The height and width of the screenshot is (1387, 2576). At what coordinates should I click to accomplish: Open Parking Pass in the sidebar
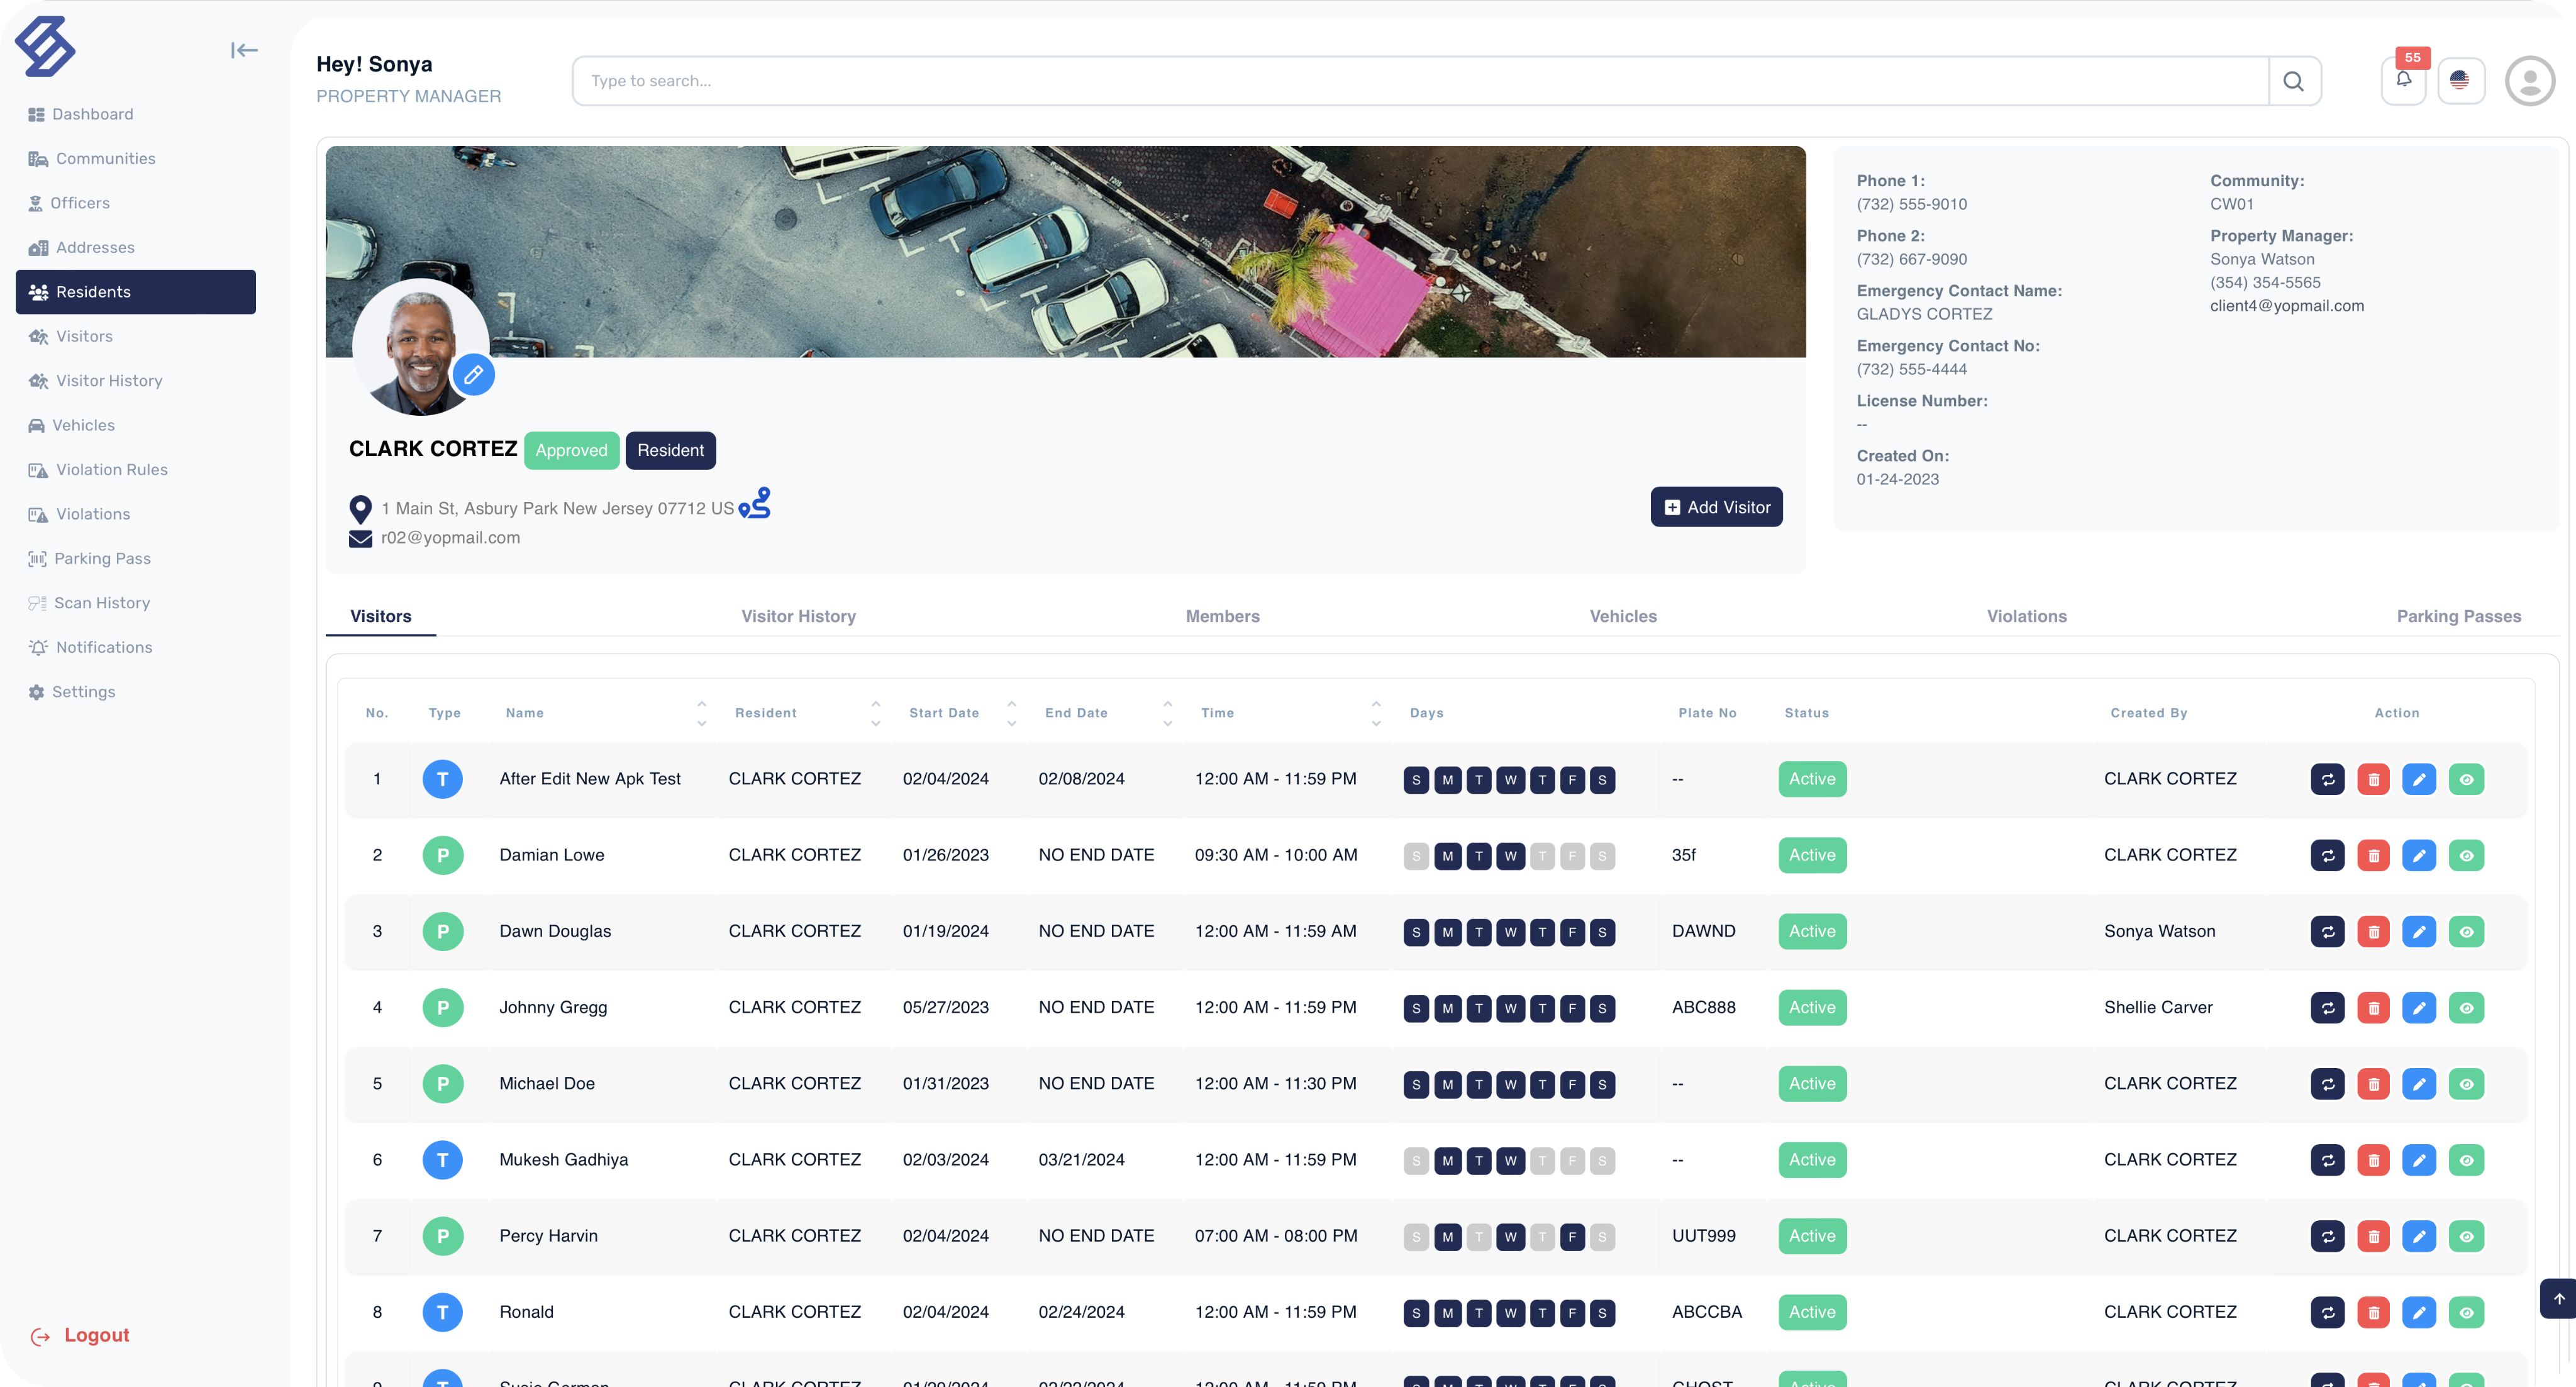point(102,558)
